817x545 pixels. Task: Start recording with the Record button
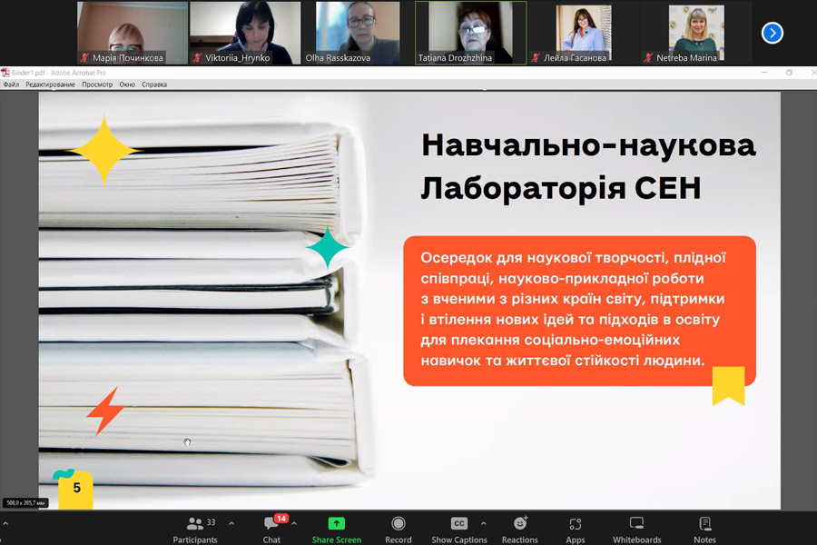(399, 530)
